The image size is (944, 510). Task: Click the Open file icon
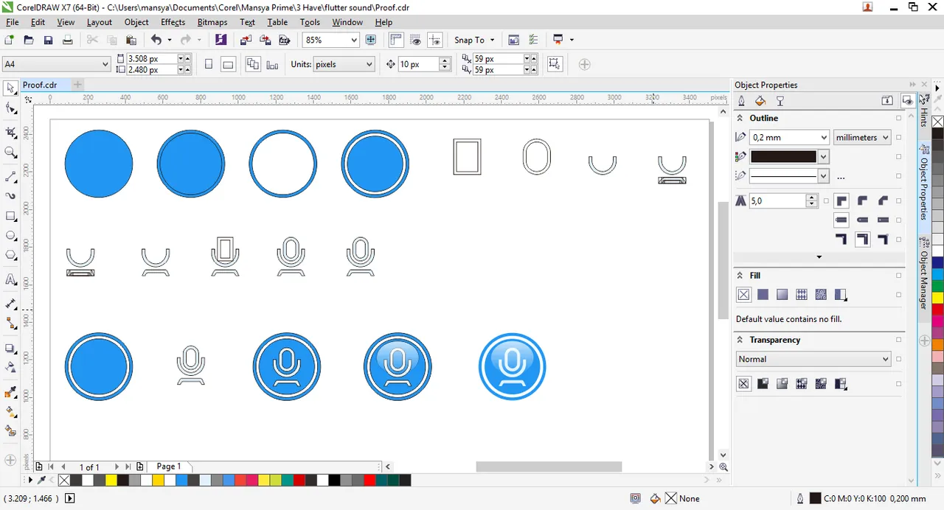29,40
